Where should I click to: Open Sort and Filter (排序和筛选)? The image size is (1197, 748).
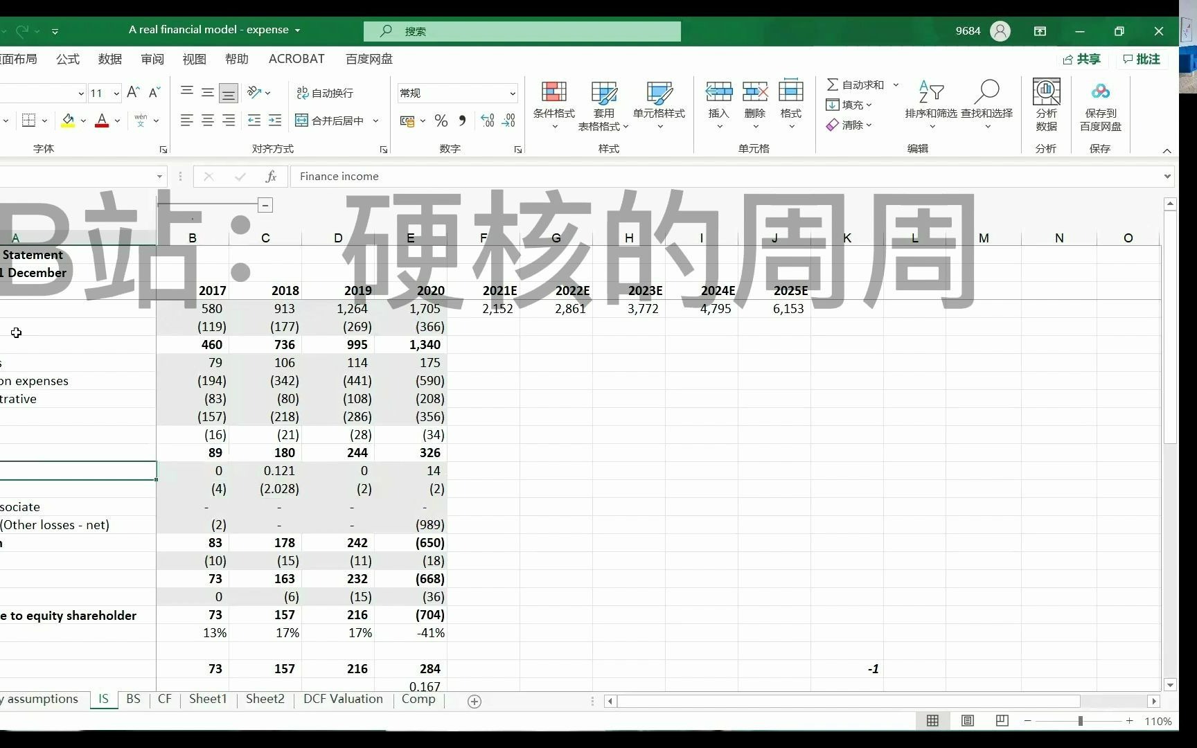point(931,105)
